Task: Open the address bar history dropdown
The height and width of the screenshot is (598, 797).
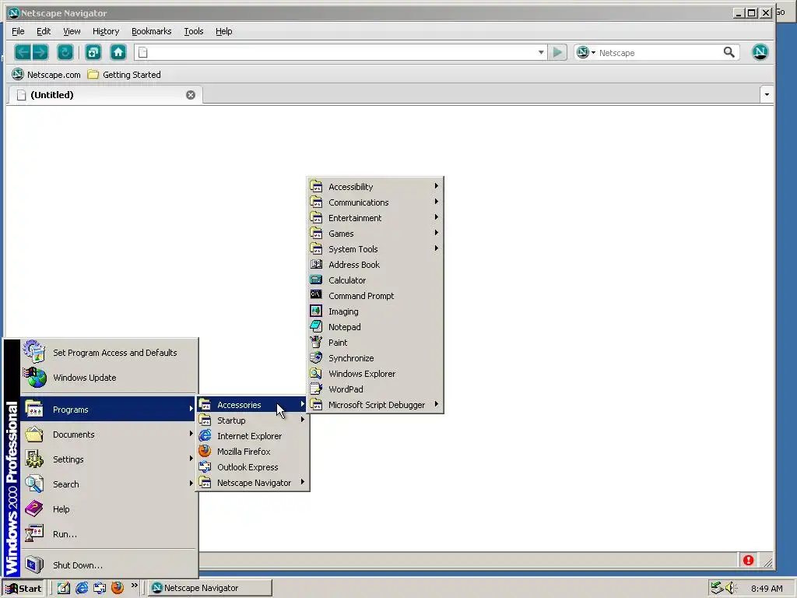Action: (x=541, y=52)
